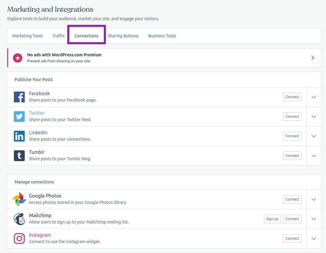Image resolution: width=326 pixels, height=253 pixels.
Task: Click the Instagram camera icon
Action: pos(19,239)
